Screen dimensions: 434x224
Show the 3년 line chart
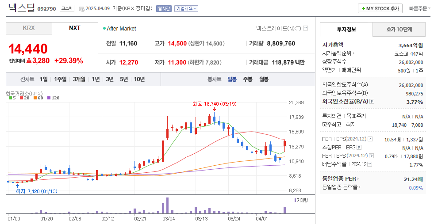click(110, 80)
